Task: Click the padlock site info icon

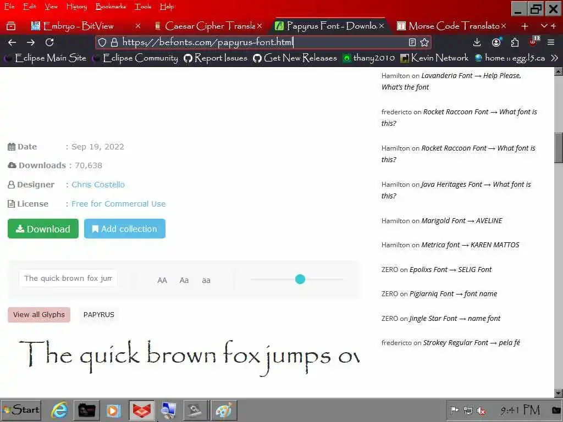Action: click(x=114, y=42)
